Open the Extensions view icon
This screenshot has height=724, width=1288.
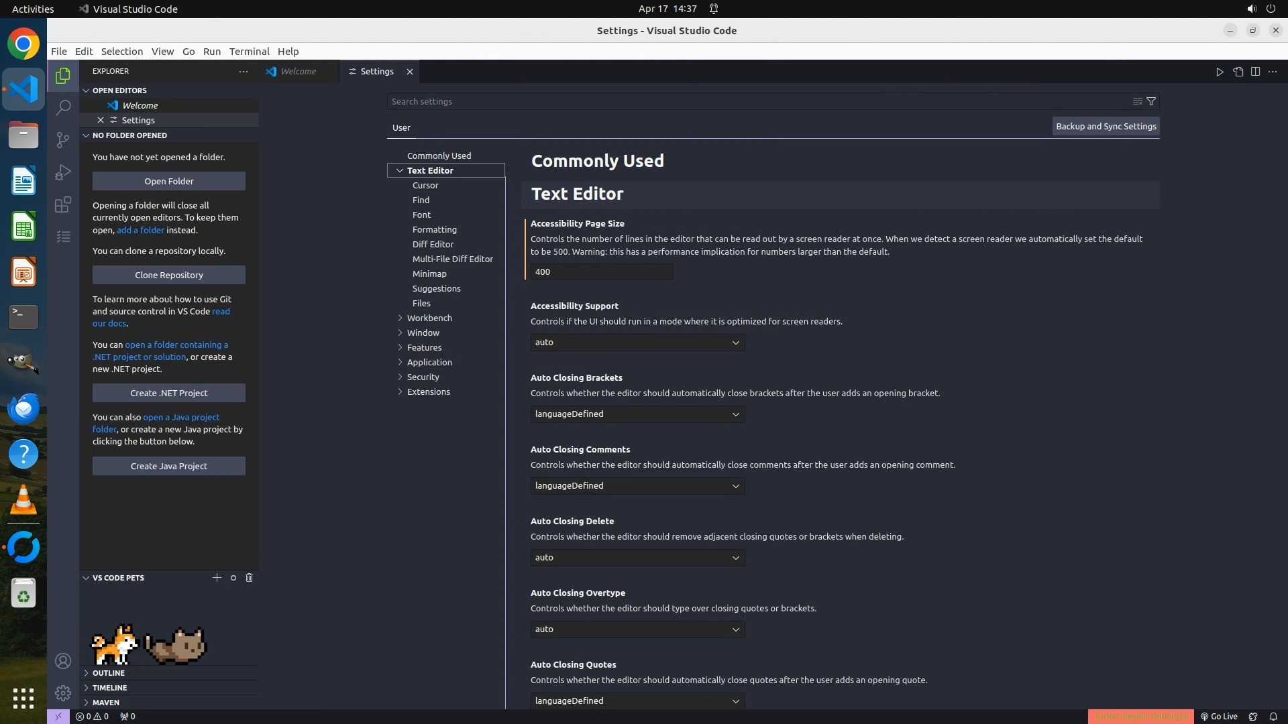(63, 204)
